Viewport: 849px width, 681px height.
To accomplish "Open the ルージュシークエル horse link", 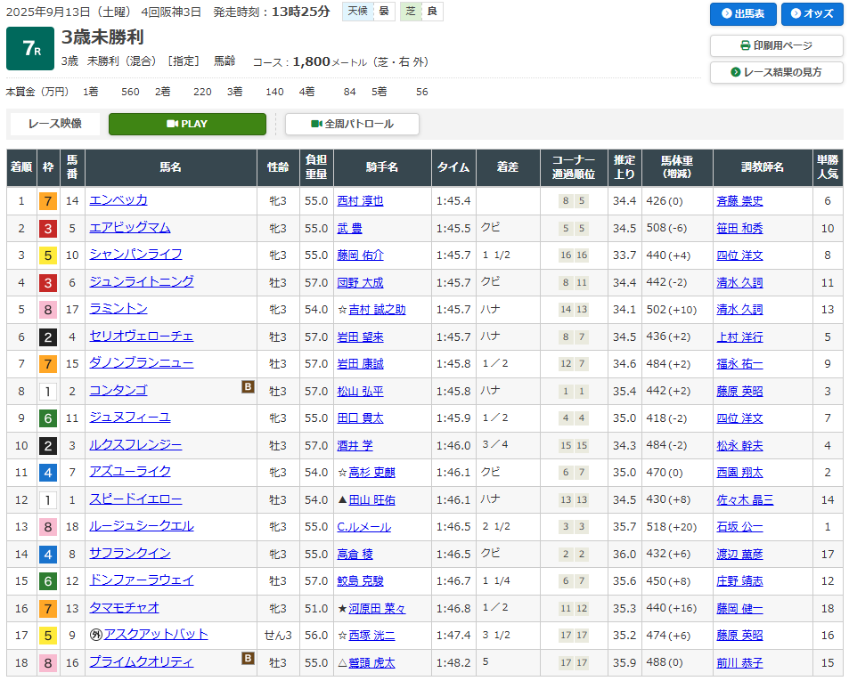I will point(141,526).
